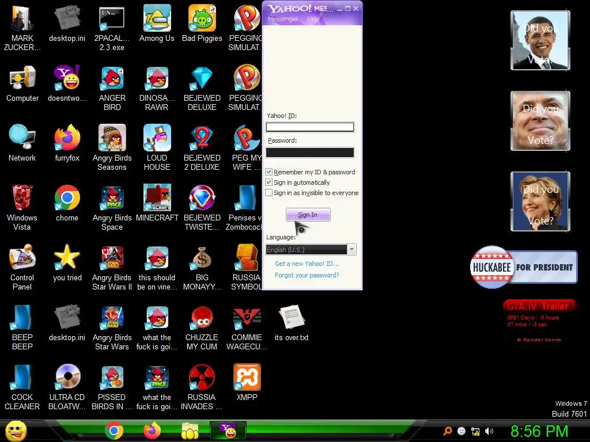
Task: Enable Sign in as invisible to everyone
Action: tap(268, 192)
